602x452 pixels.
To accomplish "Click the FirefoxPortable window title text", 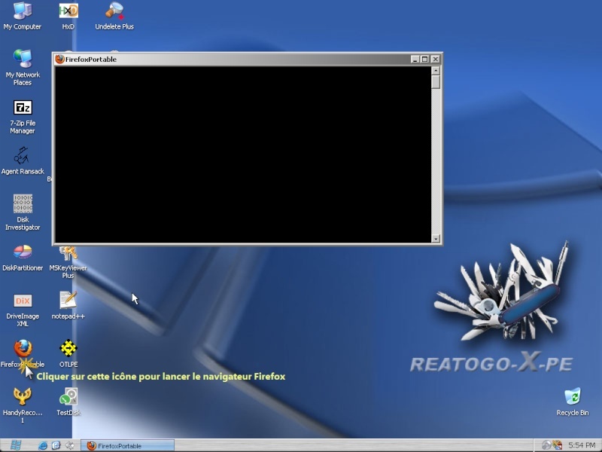I will [x=90, y=60].
